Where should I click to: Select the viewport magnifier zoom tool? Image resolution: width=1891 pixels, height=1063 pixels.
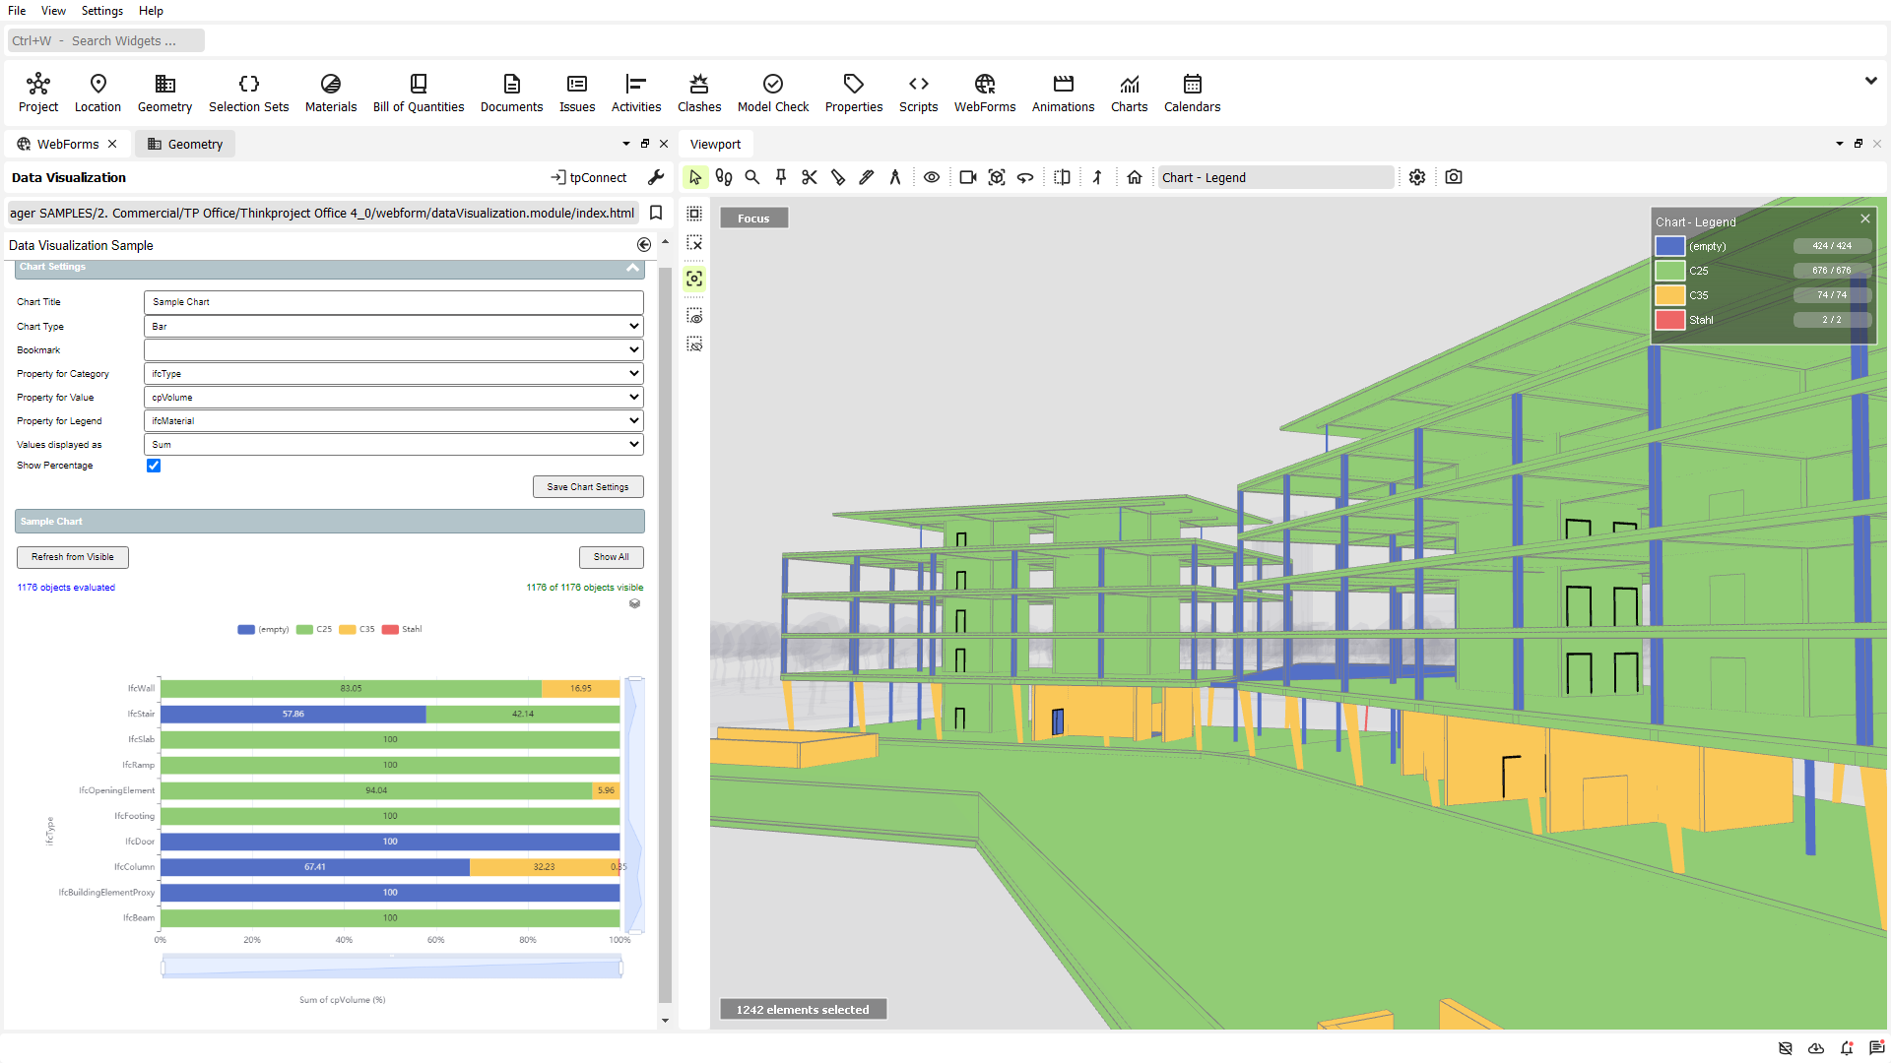[752, 177]
